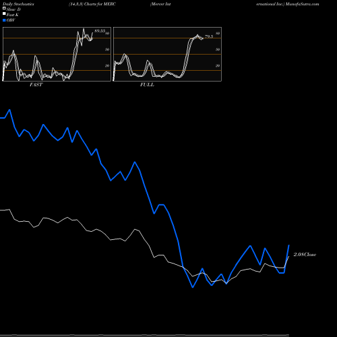
Task: Click the 79.5 value in FULL chart
Action: 209,36
